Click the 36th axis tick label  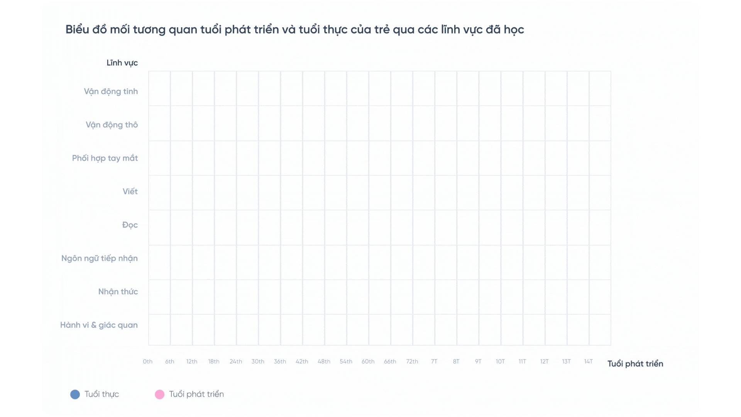click(x=280, y=361)
